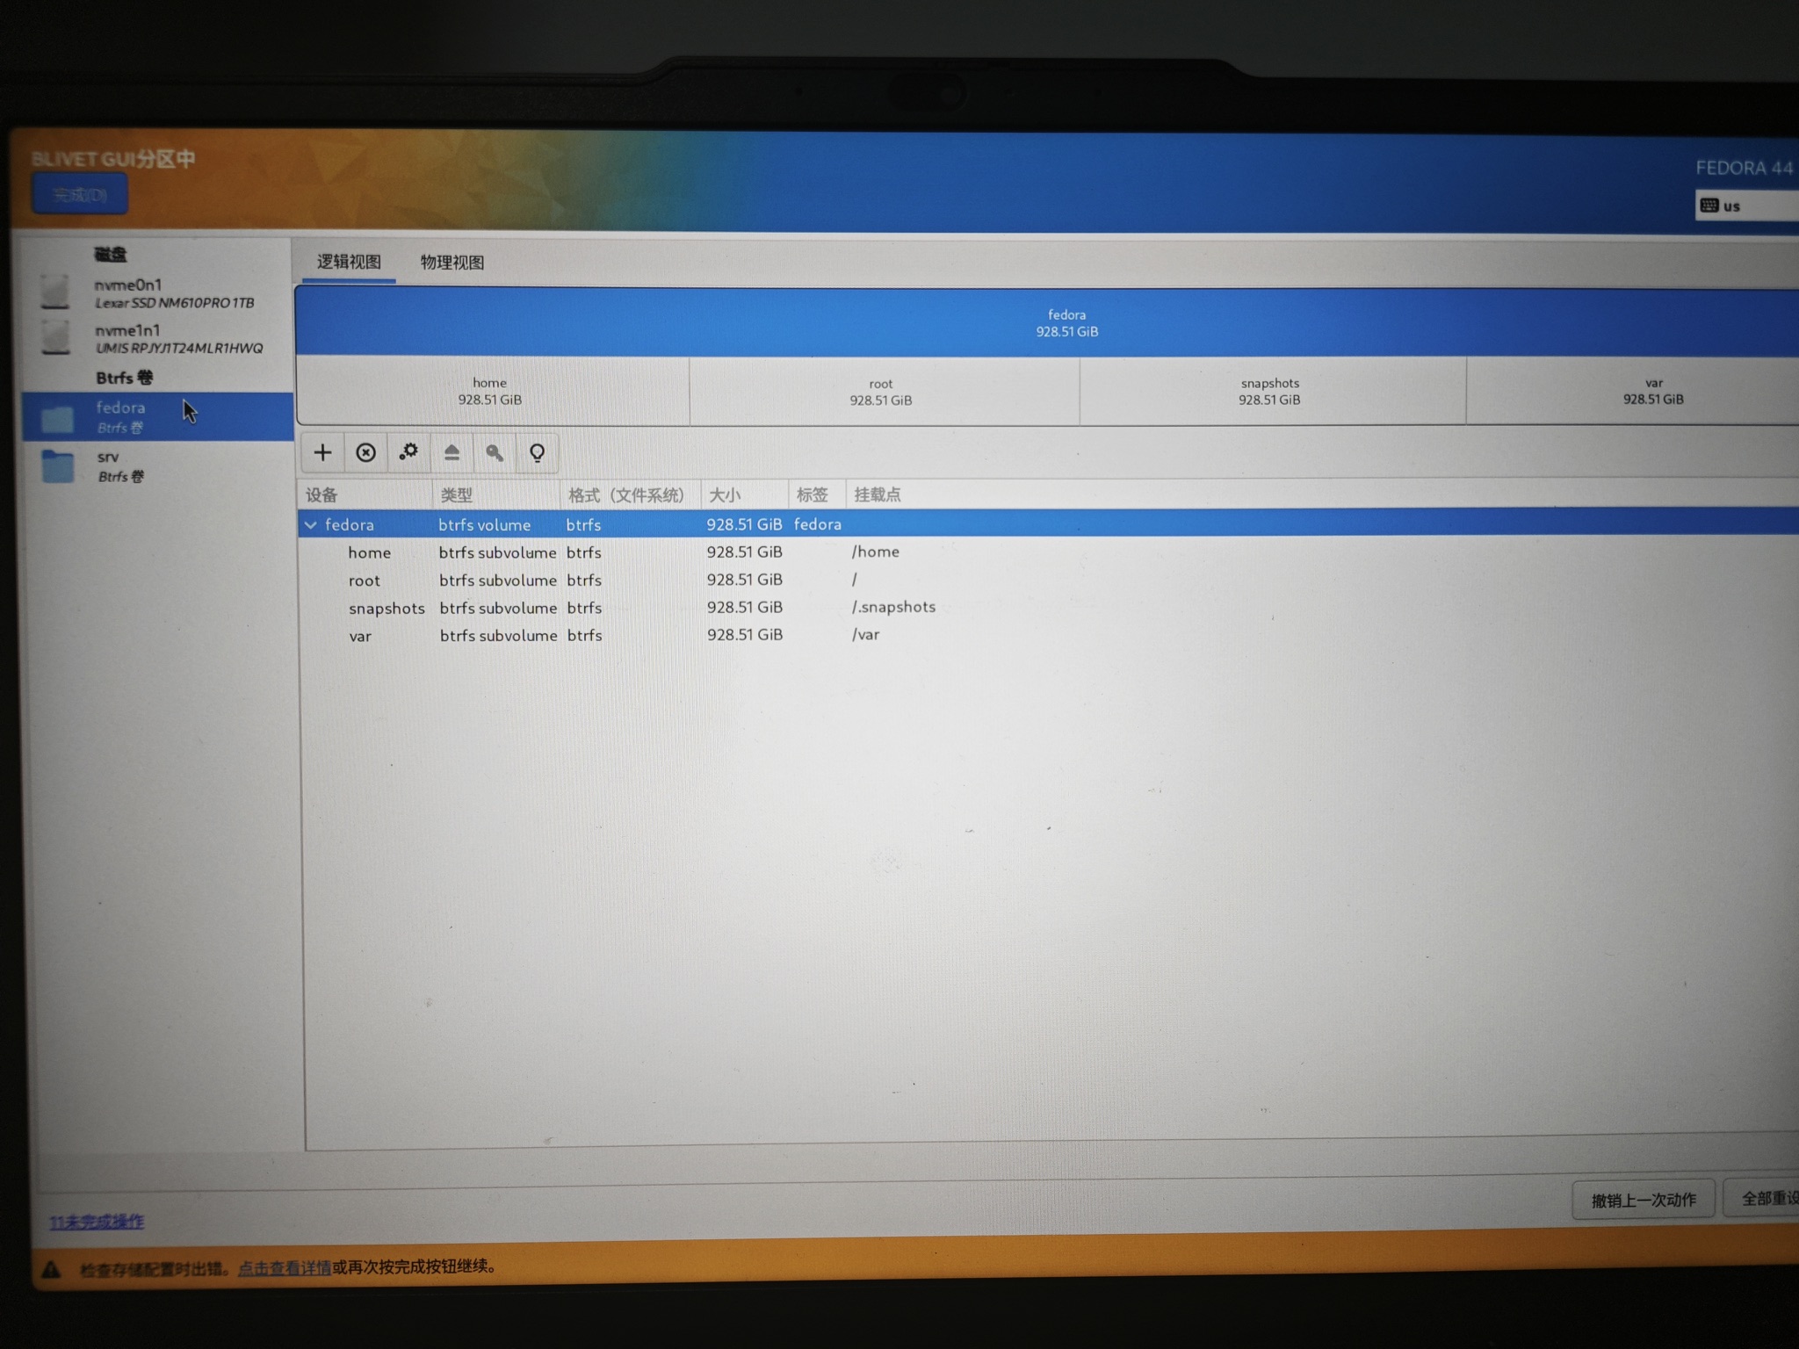This screenshot has width=1799, height=1349.
Task: Open the 11未完成操作 pending actions link
Action: [x=97, y=1222]
